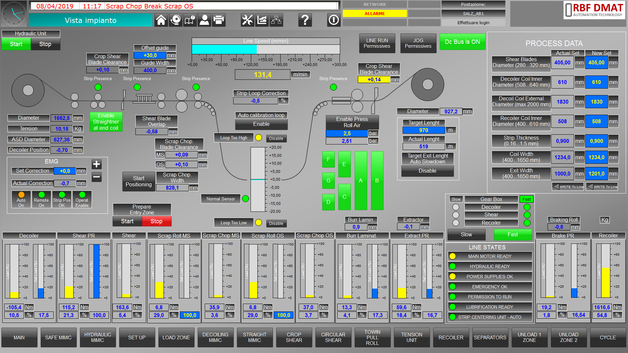Switch to the SEPARATORS page
This screenshot has width=628, height=353.
click(x=490, y=337)
